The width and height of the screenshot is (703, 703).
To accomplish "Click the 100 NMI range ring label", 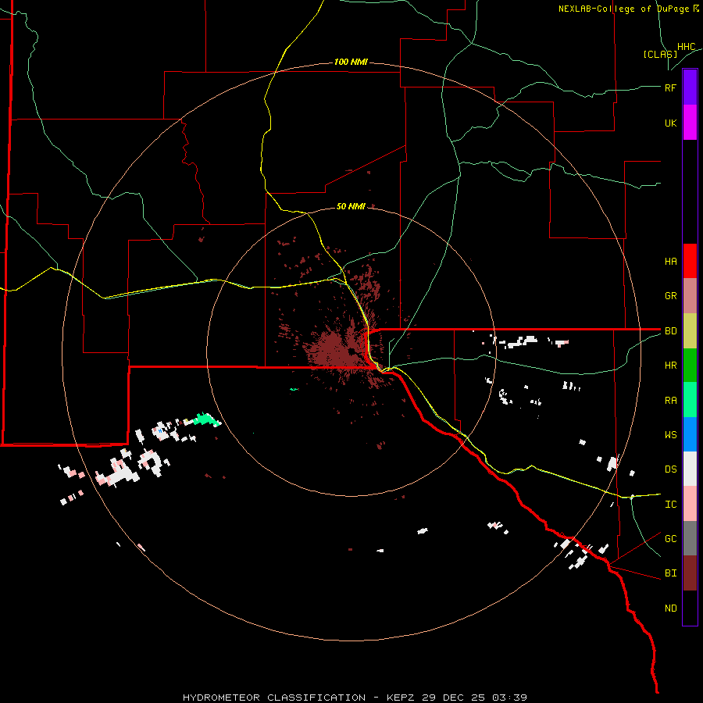I will [351, 62].
